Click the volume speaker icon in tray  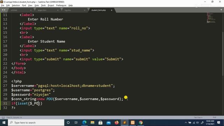197,122
